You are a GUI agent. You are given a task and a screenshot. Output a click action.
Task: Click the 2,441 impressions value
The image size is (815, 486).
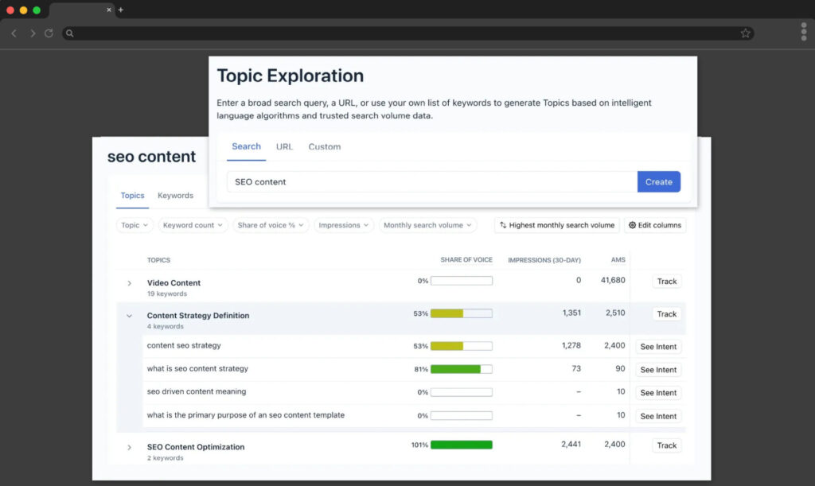[571, 445]
